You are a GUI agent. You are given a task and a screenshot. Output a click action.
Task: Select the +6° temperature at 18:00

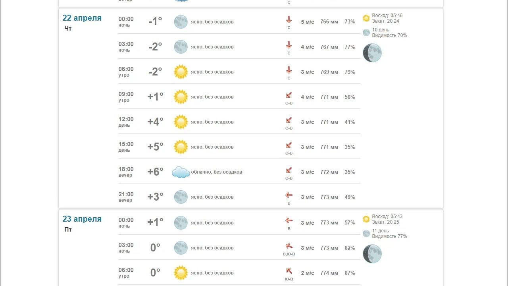[x=155, y=172]
